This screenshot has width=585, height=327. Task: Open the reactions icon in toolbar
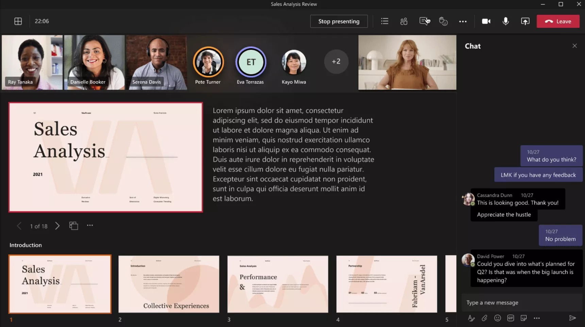coord(443,21)
